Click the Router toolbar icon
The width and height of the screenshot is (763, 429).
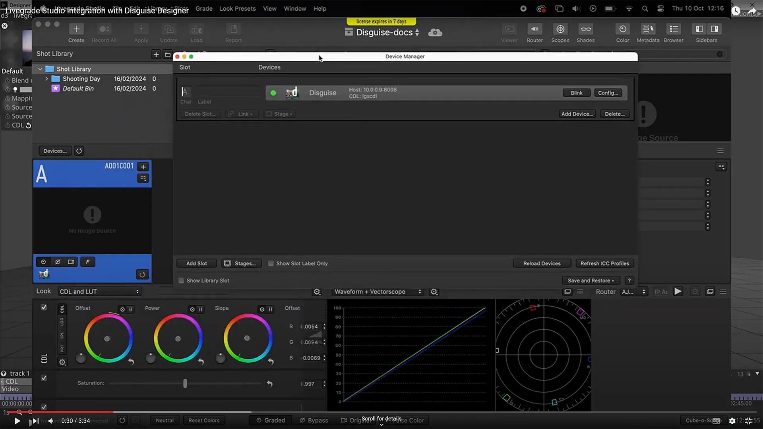click(534, 29)
